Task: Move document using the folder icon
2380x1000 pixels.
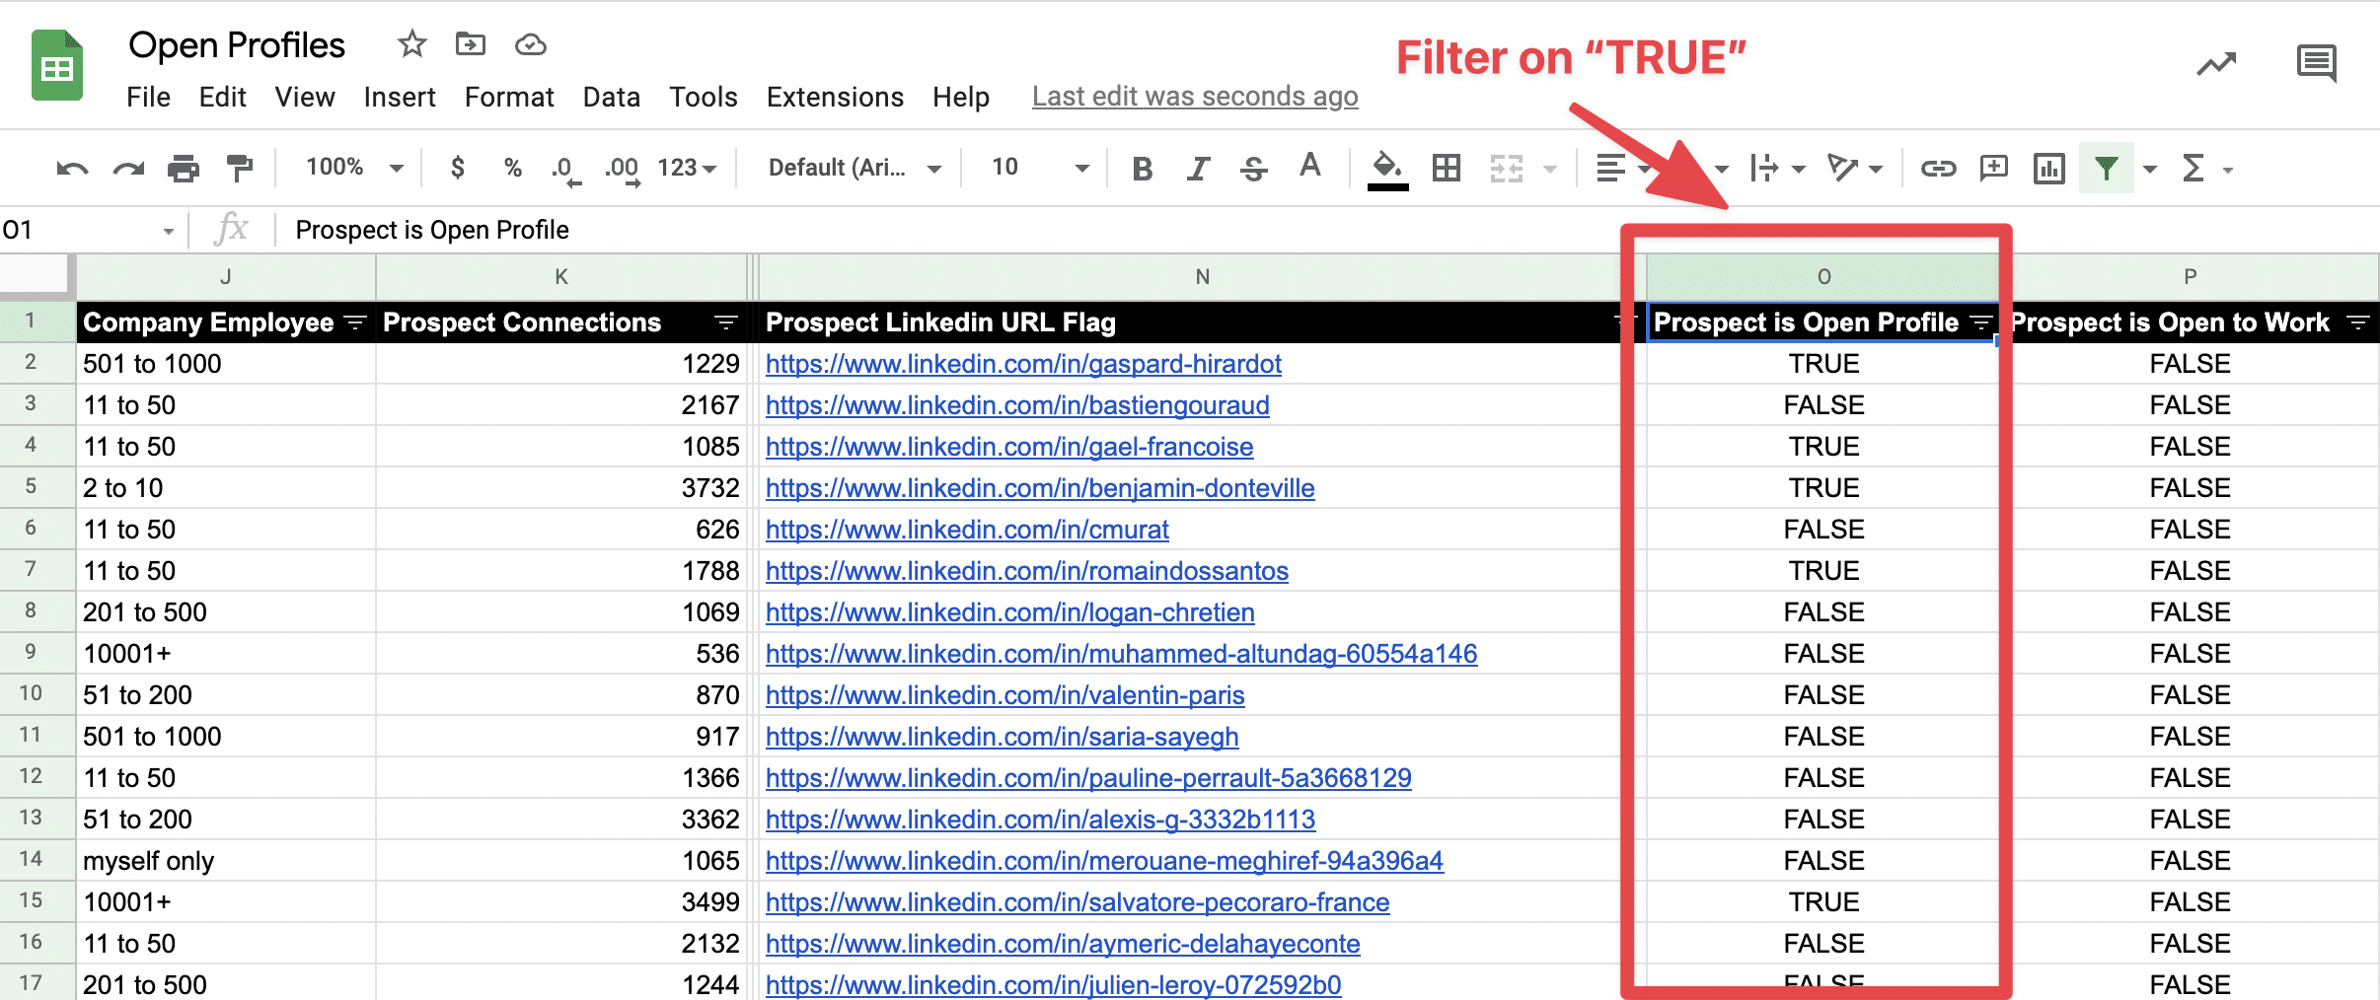Action: [471, 44]
